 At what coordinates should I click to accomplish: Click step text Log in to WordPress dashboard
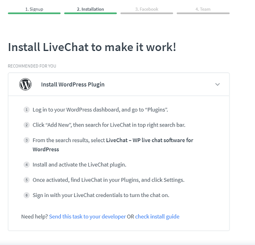tap(100, 110)
